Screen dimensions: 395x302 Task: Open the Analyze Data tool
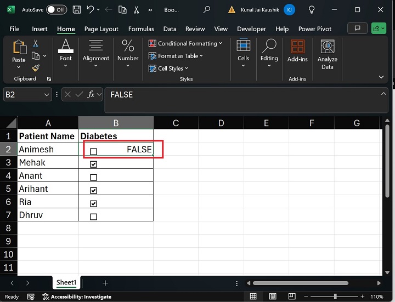click(x=328, y=54)
